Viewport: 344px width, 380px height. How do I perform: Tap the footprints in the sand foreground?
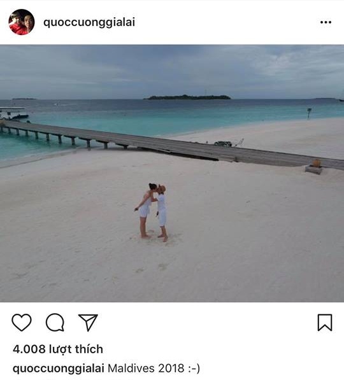coord(150,268)
